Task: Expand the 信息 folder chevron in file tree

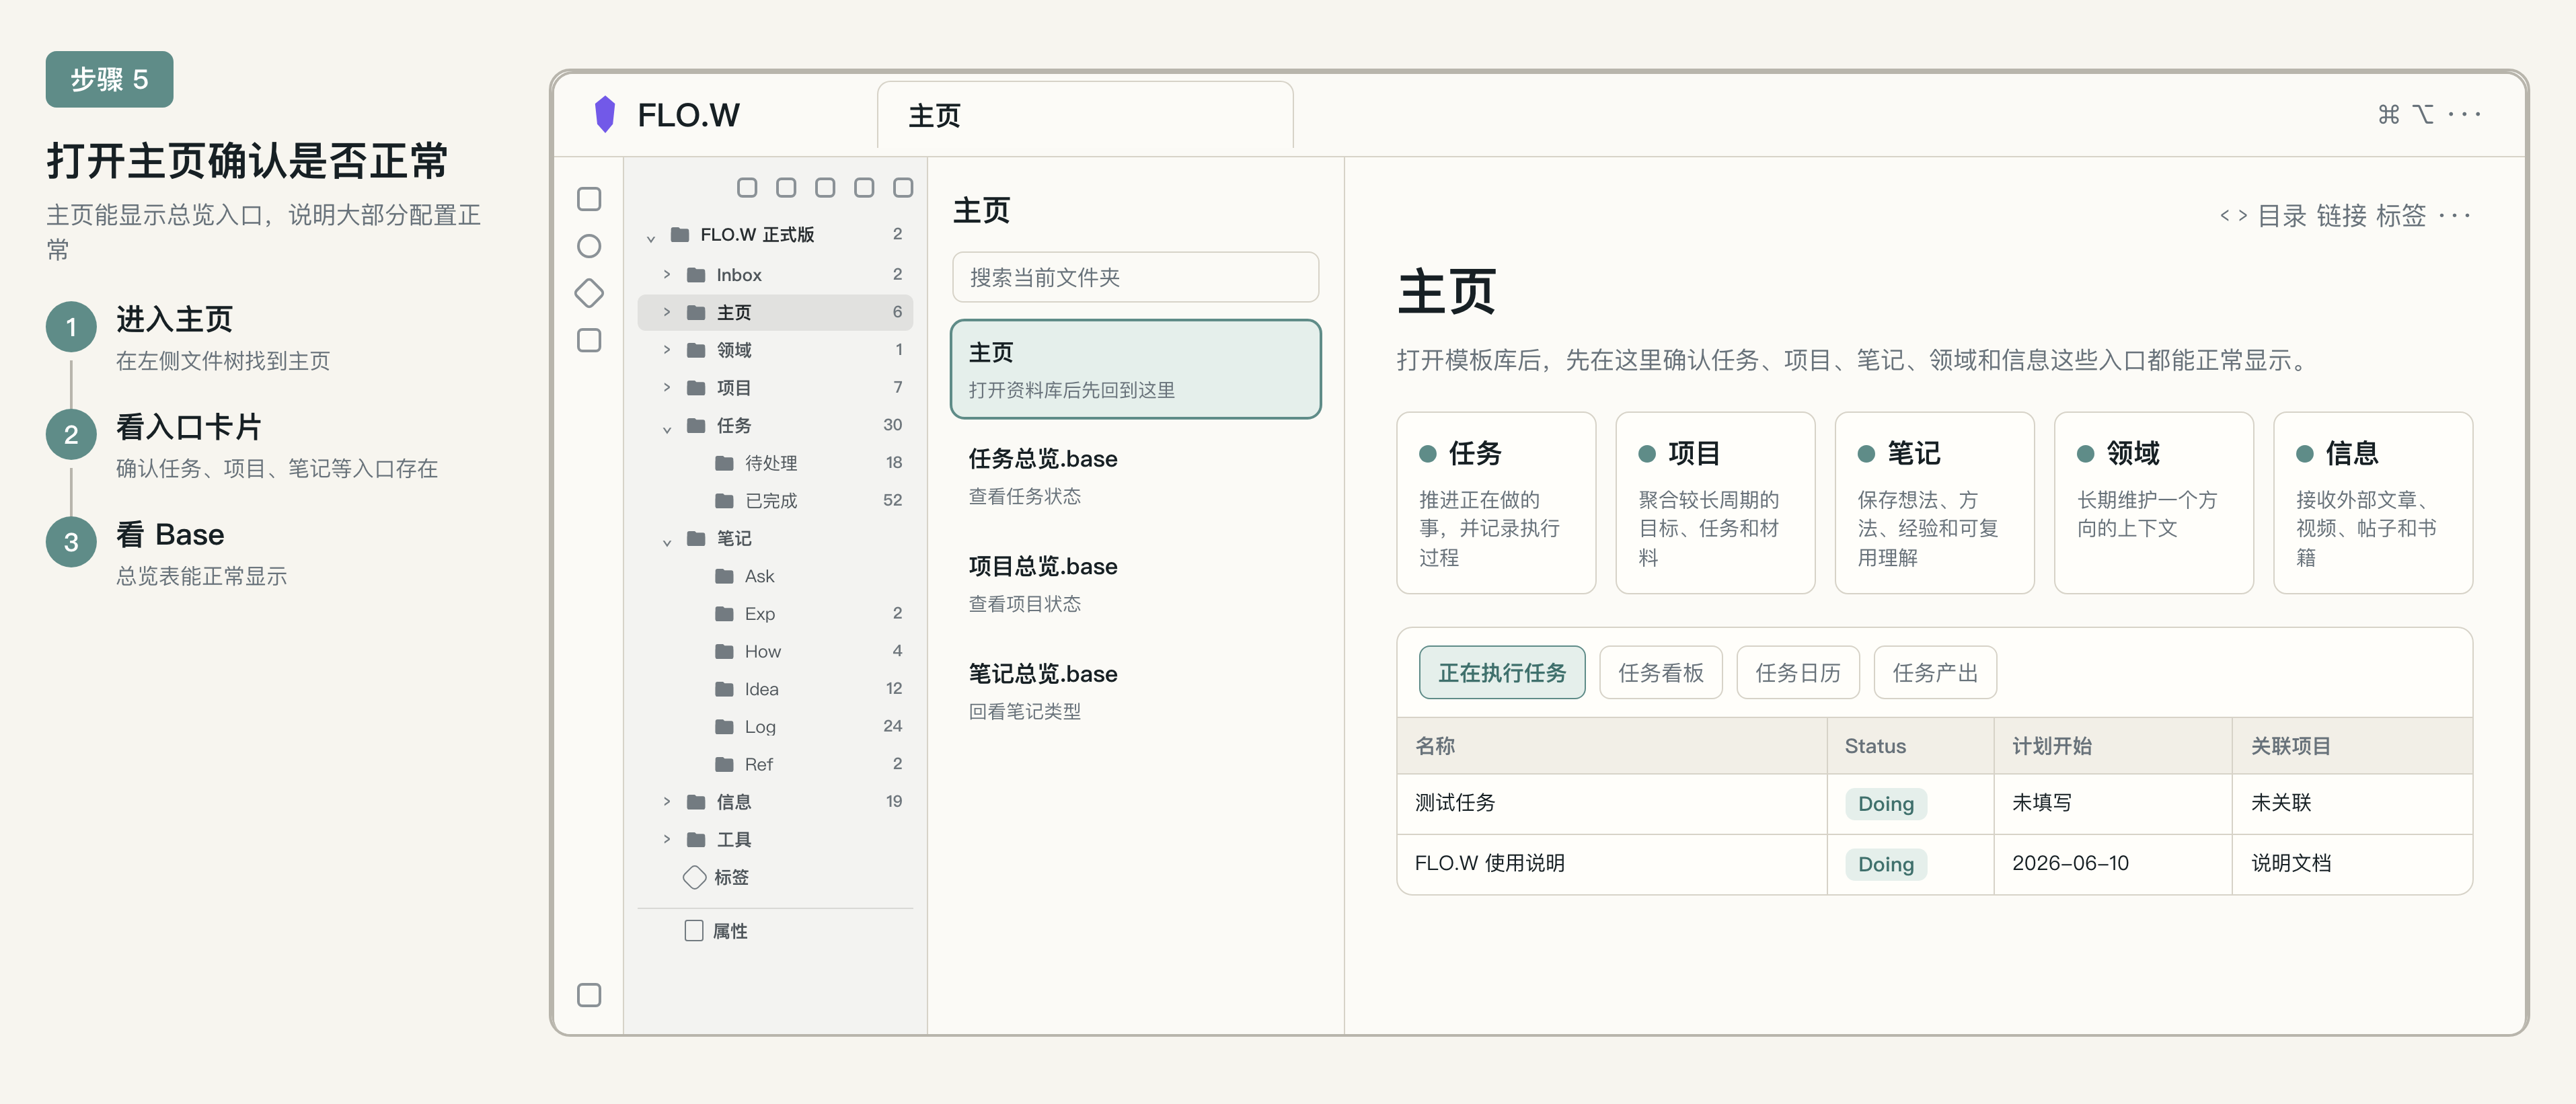Action: click(667, 801)
